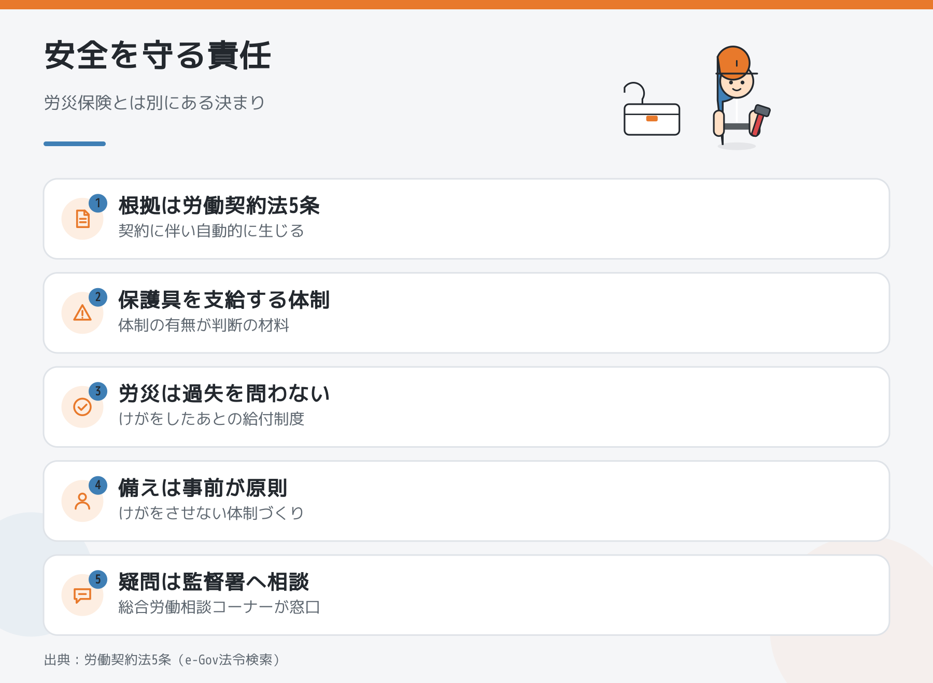933x683 pixels.
Task: Select the text 体制の有無が判断の材料
Action: point(204,325)
